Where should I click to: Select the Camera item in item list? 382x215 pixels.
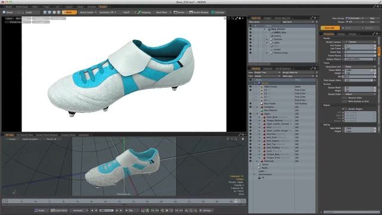pos(277,36)
